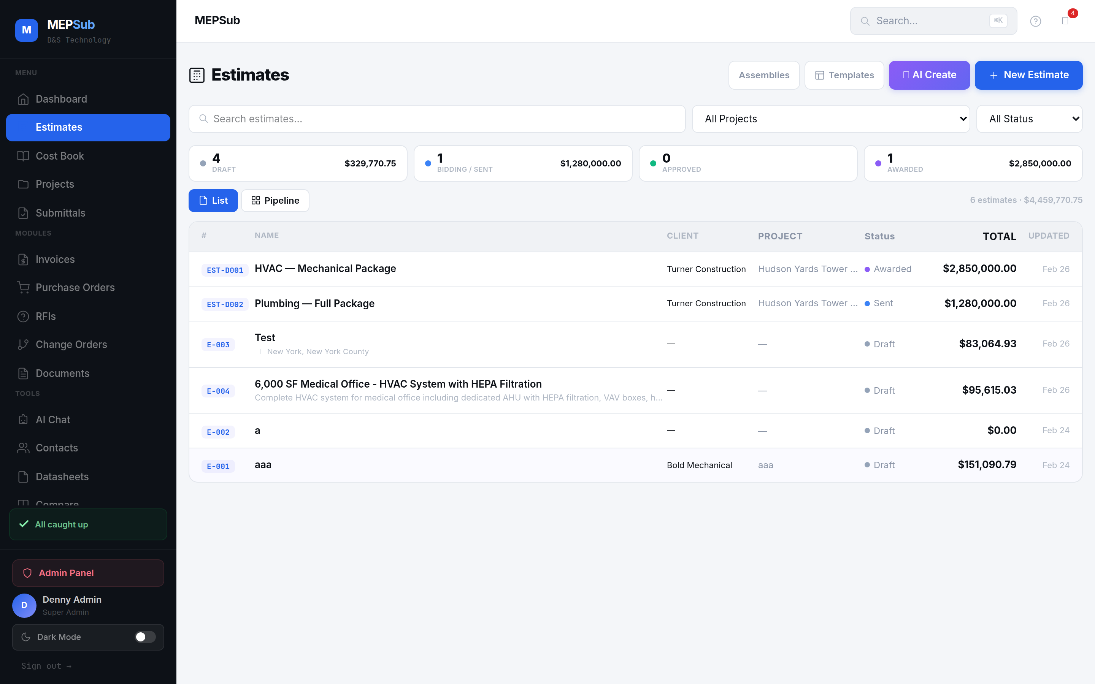Click the Sign out link
Image resolution: width=1095 pixels, height=684 pixels.
tap(46, 666)
